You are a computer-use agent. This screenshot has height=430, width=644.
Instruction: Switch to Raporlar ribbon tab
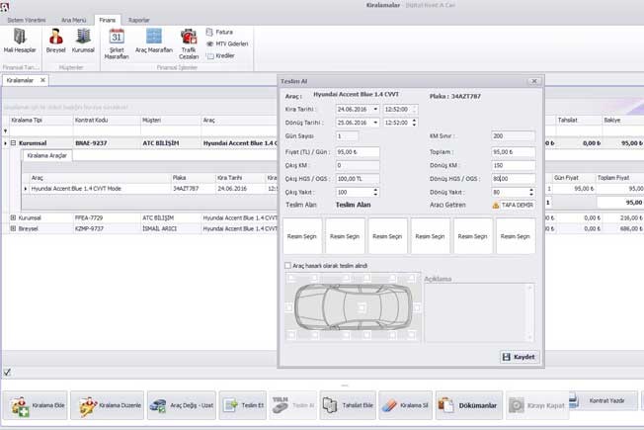pyautogui.click(x=139, y=20)
